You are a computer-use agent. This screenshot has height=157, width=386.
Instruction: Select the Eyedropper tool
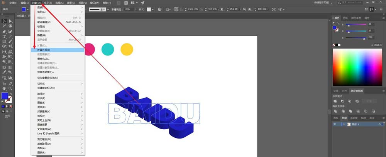[x=4, y=72]
